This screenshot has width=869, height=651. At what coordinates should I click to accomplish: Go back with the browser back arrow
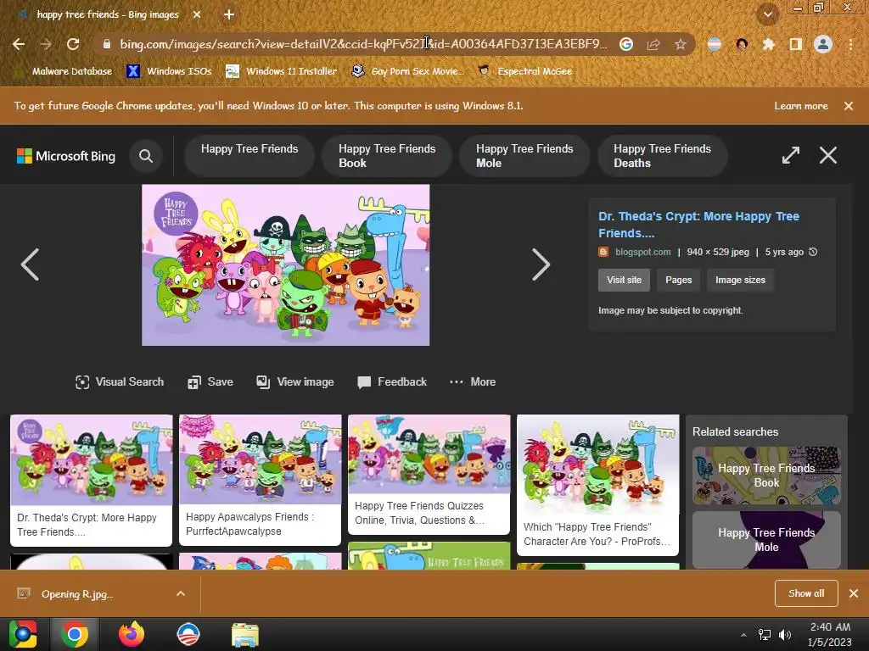(x=19, y=44)
